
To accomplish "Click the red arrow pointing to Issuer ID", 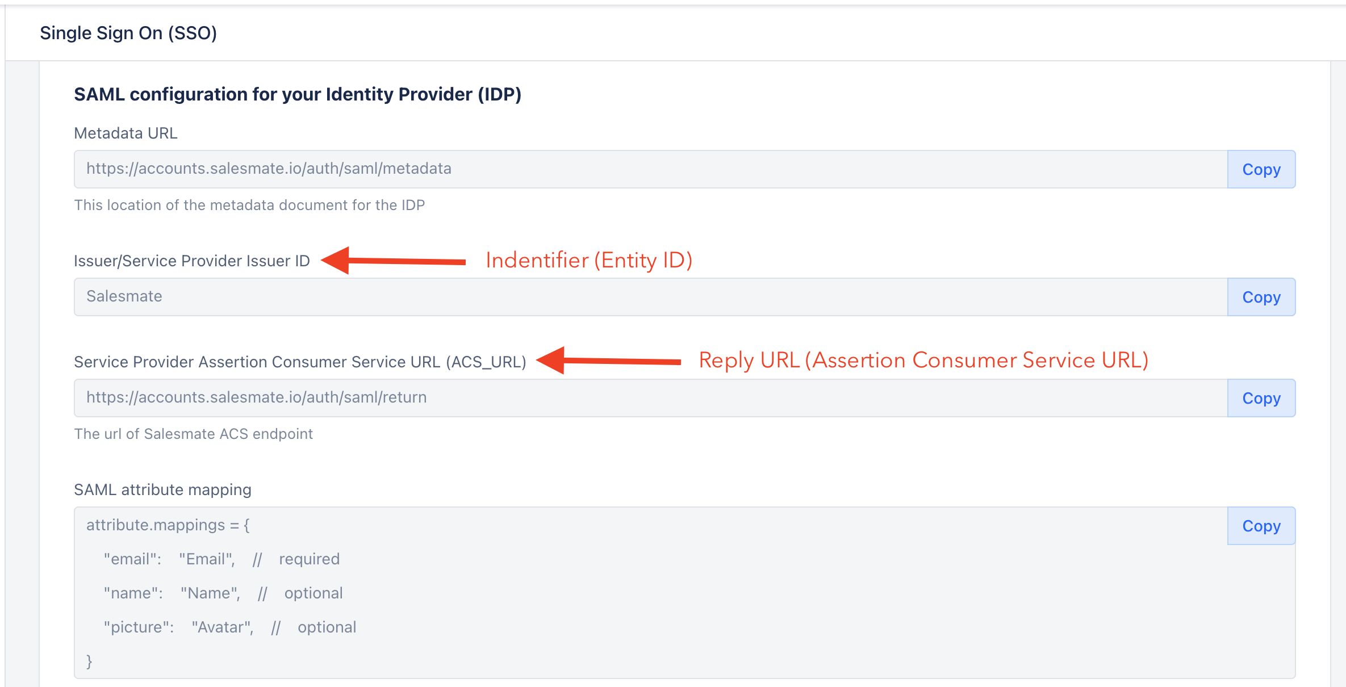I will click(393, 261).
